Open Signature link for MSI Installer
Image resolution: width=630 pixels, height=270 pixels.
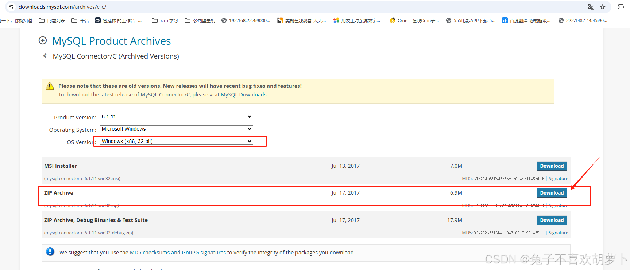point(558,179)
